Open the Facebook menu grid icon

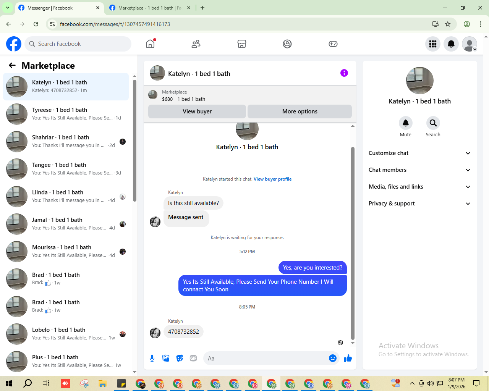tap(433, 44)
